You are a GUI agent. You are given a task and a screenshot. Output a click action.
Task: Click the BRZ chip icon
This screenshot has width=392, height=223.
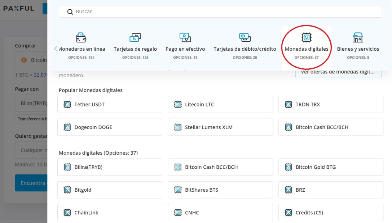pos(289,190)
